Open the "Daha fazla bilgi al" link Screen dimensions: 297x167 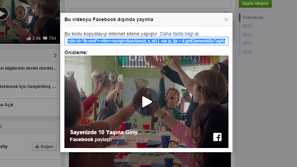pos(180,34)
